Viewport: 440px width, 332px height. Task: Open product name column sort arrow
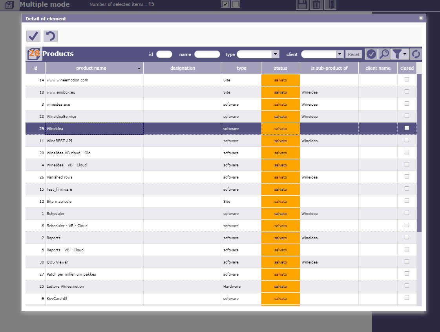coord(139,69)
